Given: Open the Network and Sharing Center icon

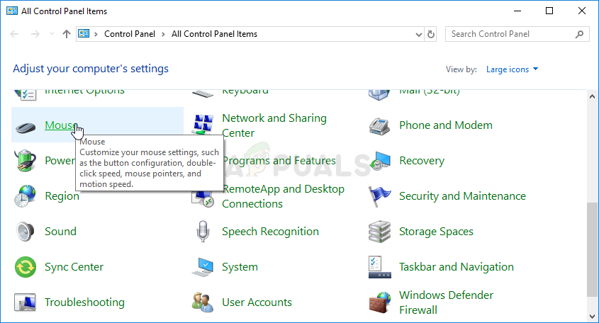Looking at the screenshot, I should [x=203, y=125].
